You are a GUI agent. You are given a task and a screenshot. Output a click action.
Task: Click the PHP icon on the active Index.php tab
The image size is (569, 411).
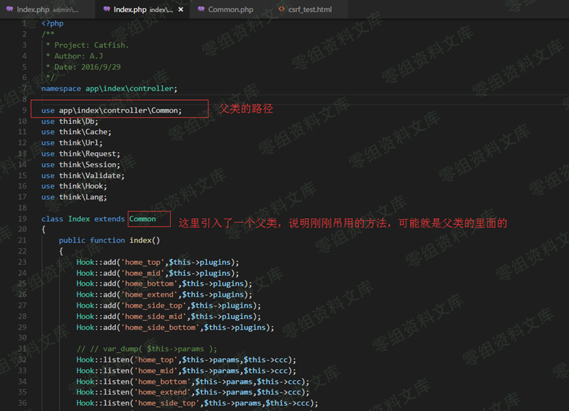click(x=106, y=10)
